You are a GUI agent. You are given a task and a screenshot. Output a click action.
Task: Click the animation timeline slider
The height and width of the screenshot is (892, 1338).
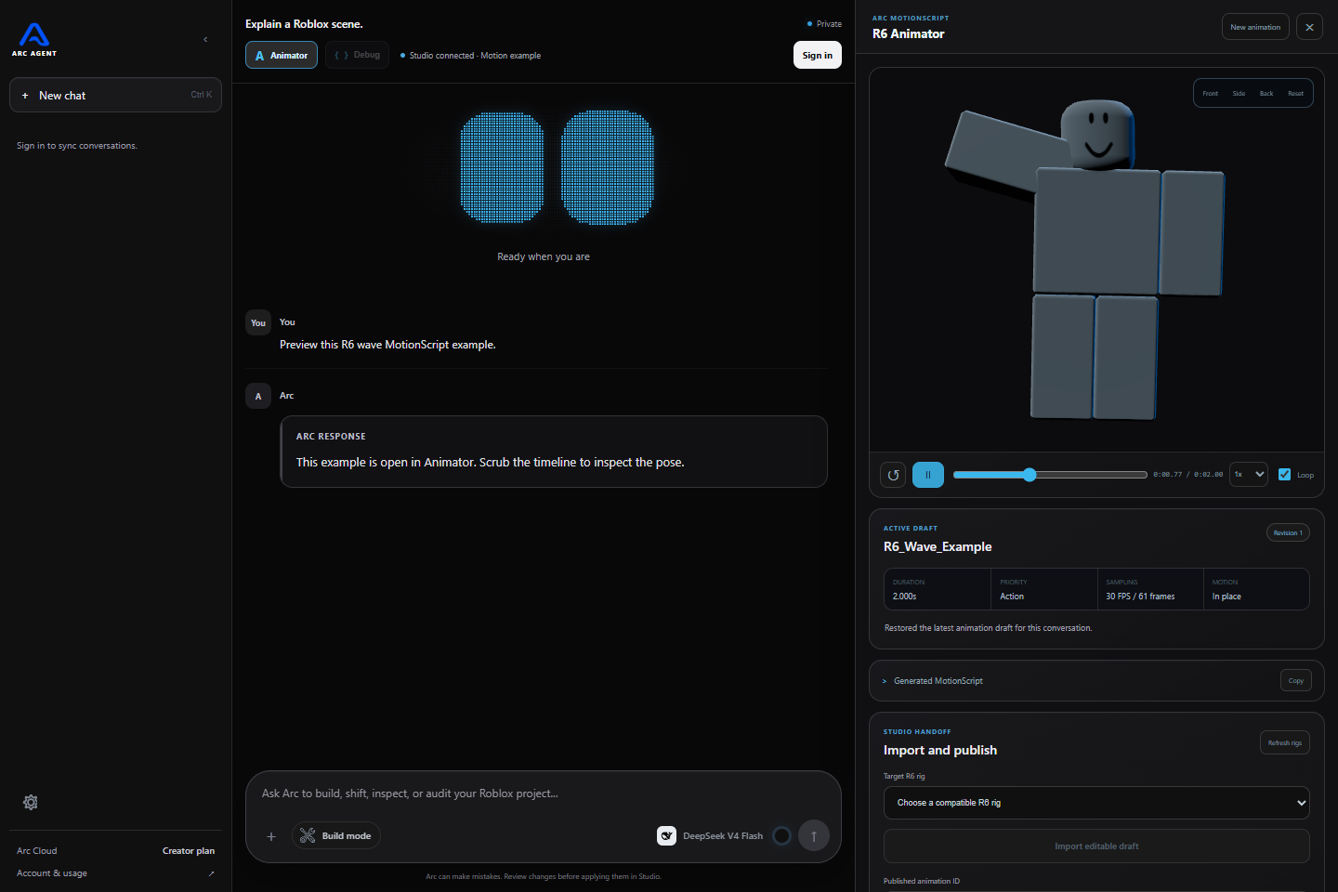point(1050,475)
